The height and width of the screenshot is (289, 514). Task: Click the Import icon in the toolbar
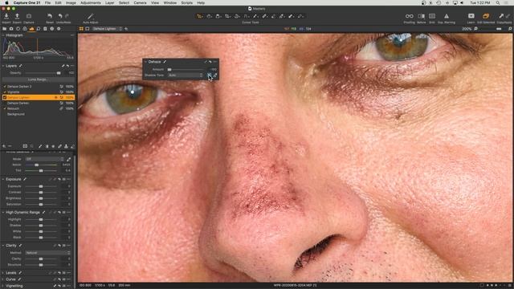click(6, 16)
